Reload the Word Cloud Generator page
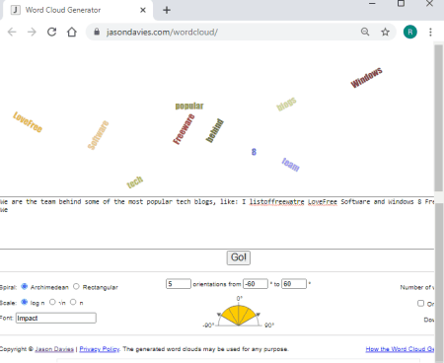Screen dimensions: 444x363 tap(51, 32)
